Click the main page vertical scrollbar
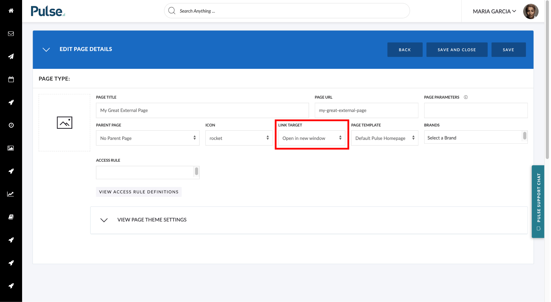 pyautogui.click(x=547, y=80)
